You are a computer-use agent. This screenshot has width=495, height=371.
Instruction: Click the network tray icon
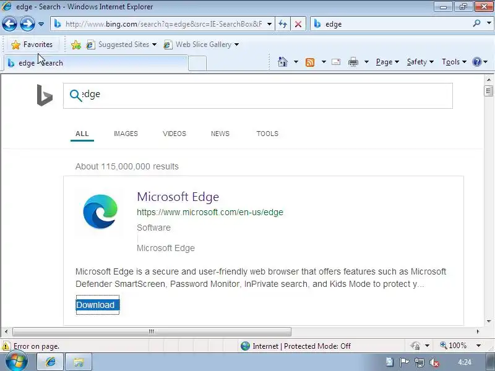[x=420, y=362]
